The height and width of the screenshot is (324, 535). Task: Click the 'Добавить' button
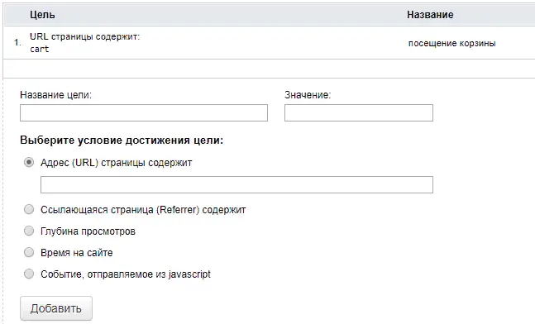pos(56,308)
